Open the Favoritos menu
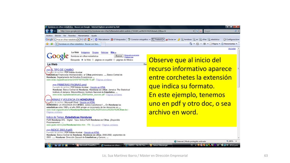Screen dimensions: 290x163 72,36
